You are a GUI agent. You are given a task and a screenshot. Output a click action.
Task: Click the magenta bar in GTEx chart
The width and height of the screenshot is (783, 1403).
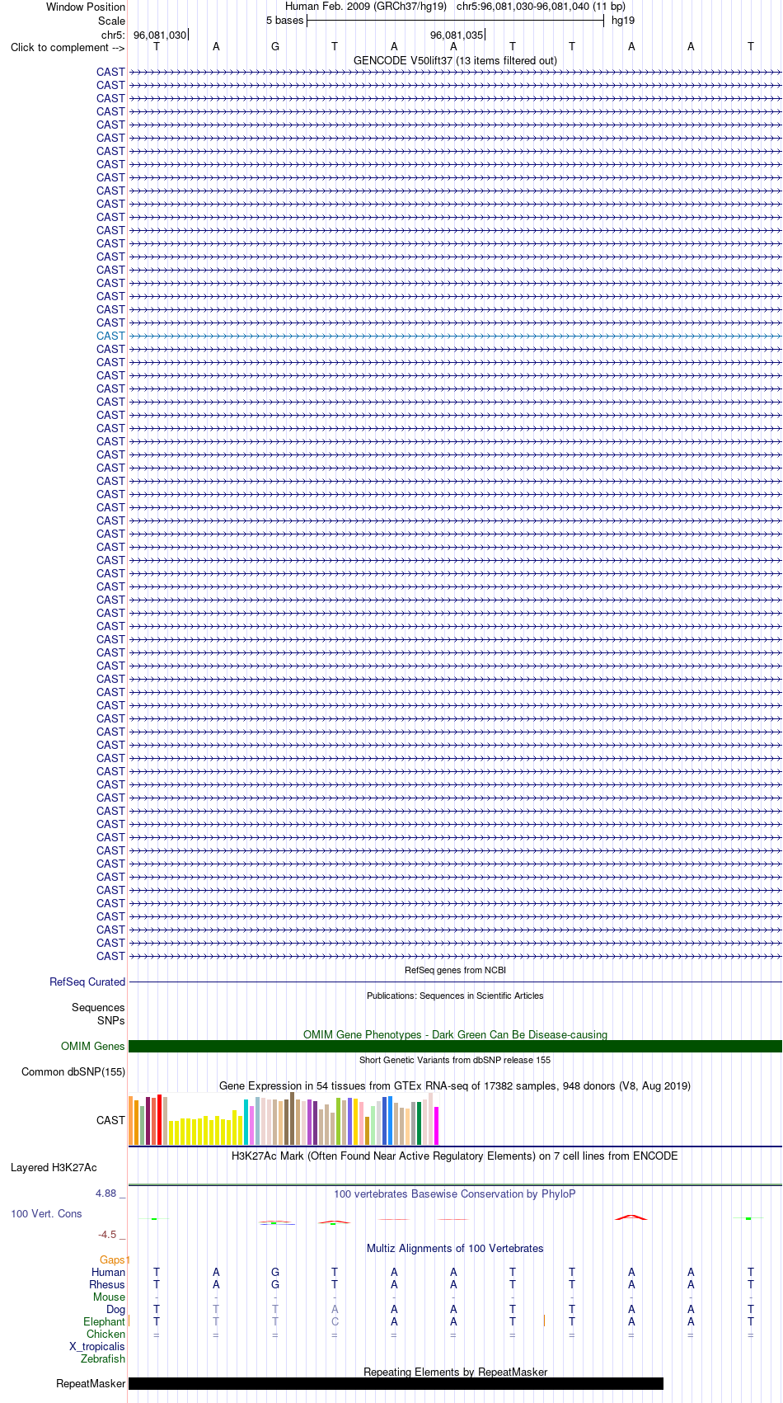[x=437, y=1126]
